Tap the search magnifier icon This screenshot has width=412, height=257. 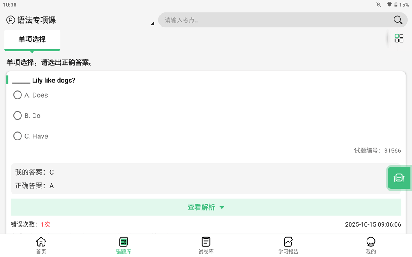[x=397, y=20]
